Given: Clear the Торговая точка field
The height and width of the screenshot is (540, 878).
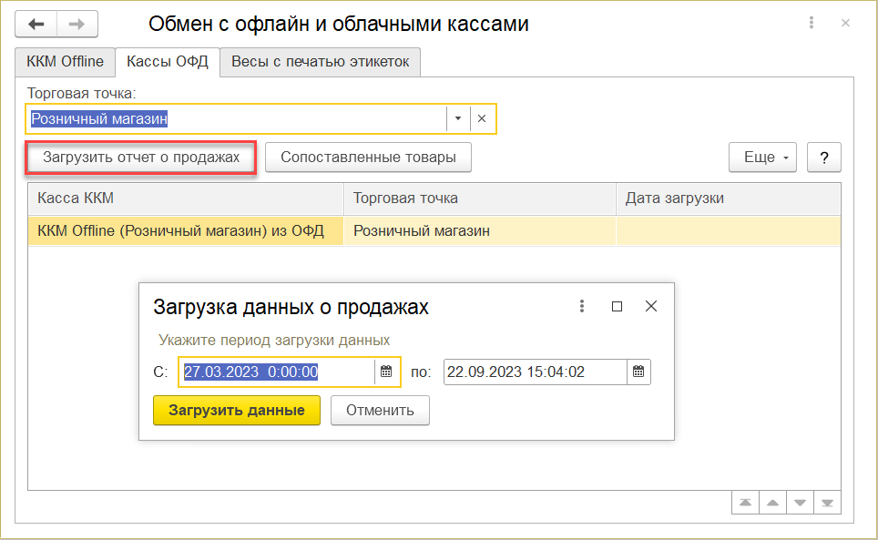Looking at the screenshot, I should click(482, 118).
